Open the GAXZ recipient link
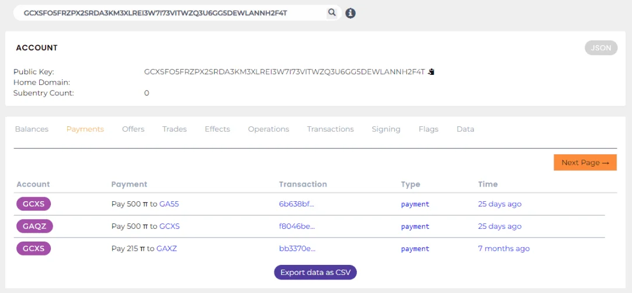 coord(166,249)
